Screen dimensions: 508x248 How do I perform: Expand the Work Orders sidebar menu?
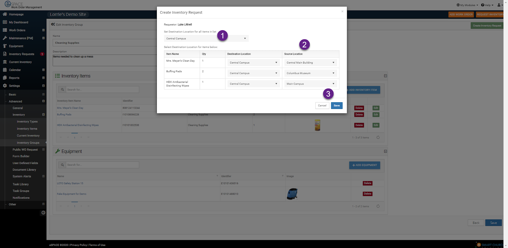pos(43,30)
